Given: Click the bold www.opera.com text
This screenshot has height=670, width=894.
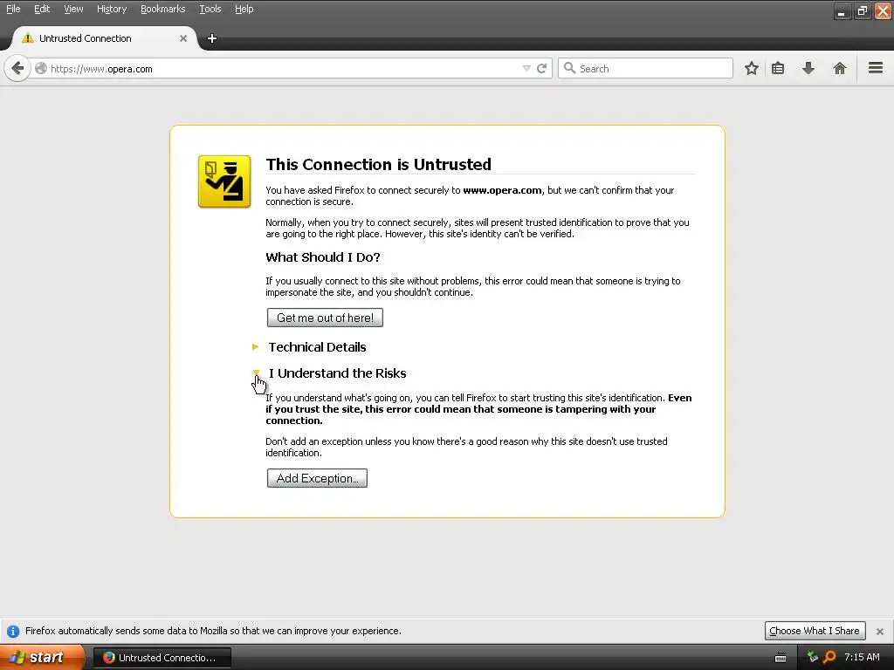Looking at the screenshot, I should pyautogui.click(x=502, y=190).
